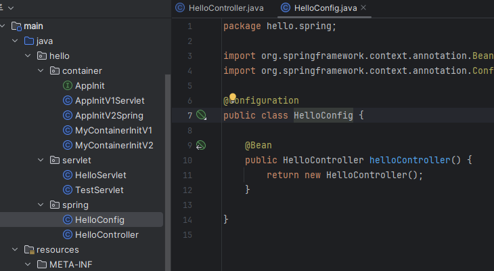The height and width of the screenshot is (271, 494).
Task: Collapse the container package chevron
Action: point(41,70)
